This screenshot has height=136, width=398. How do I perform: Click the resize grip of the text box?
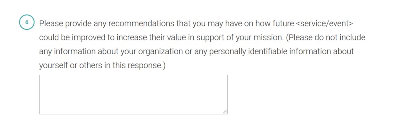225,112
